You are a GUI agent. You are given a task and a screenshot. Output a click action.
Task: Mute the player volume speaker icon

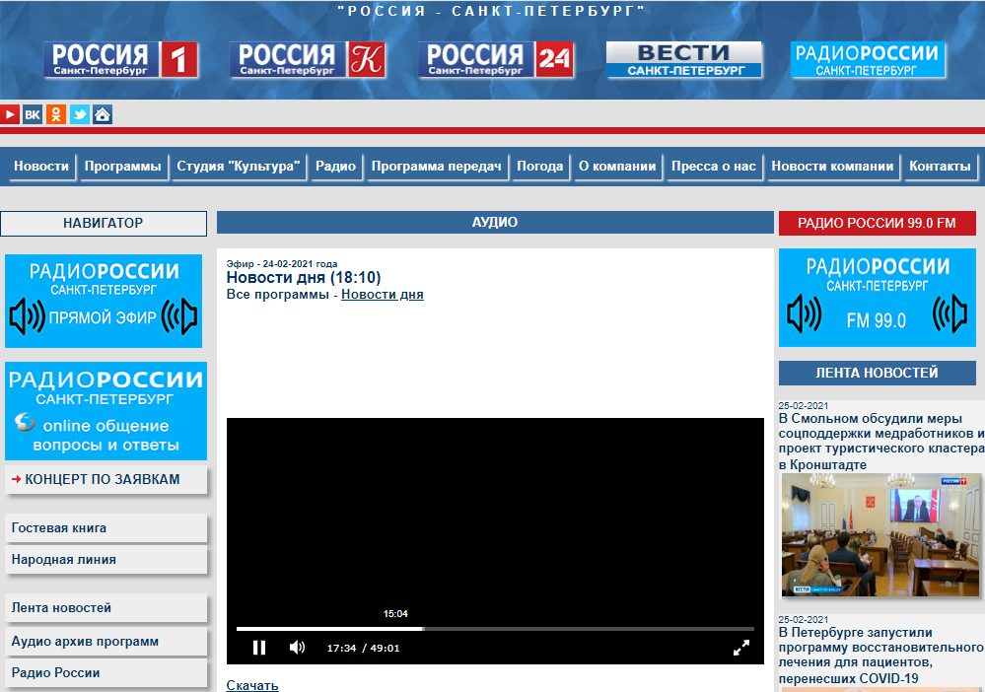[297, 648]
